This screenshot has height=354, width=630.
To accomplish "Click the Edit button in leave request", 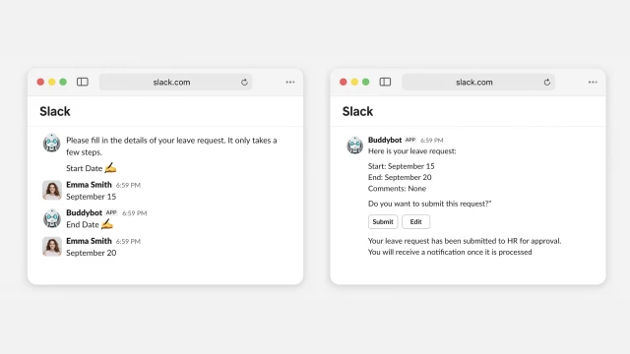I will pyautogui.click(x=415, y=221).
